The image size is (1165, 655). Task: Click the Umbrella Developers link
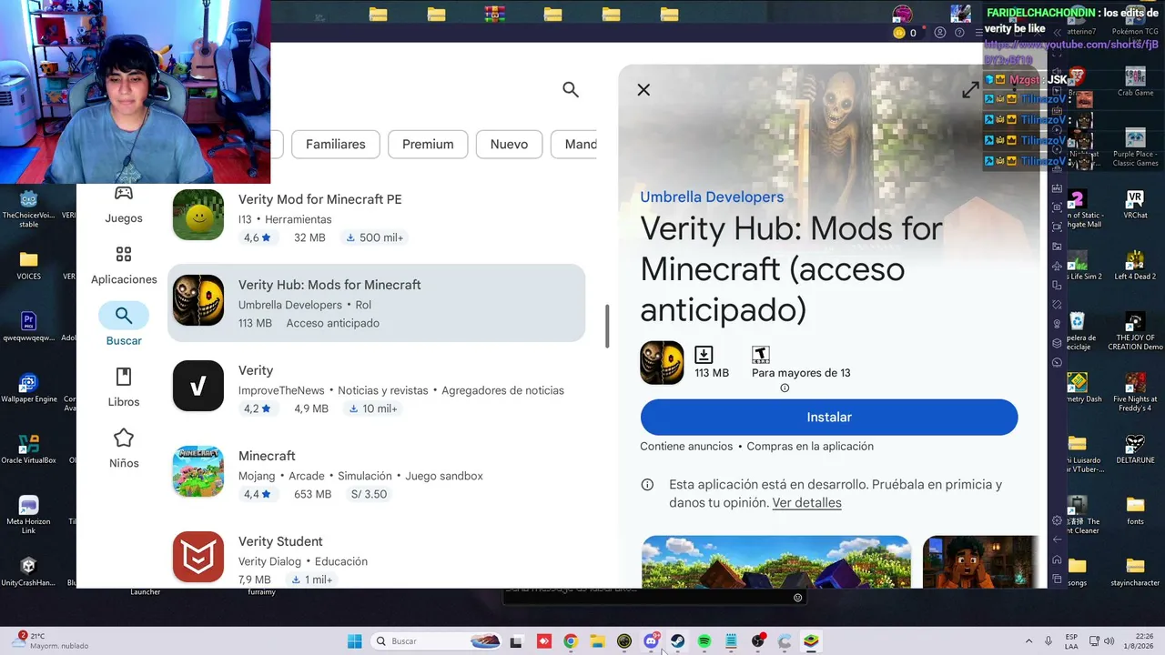pos(712,196)
